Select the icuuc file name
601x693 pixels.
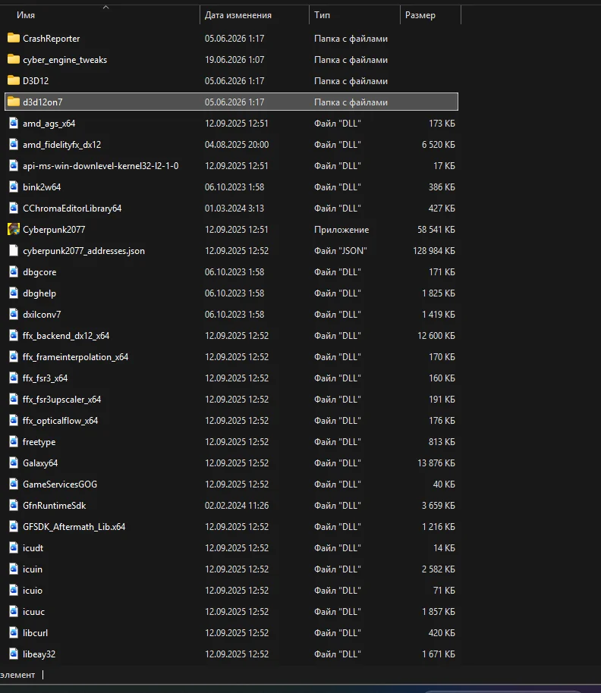33,611
